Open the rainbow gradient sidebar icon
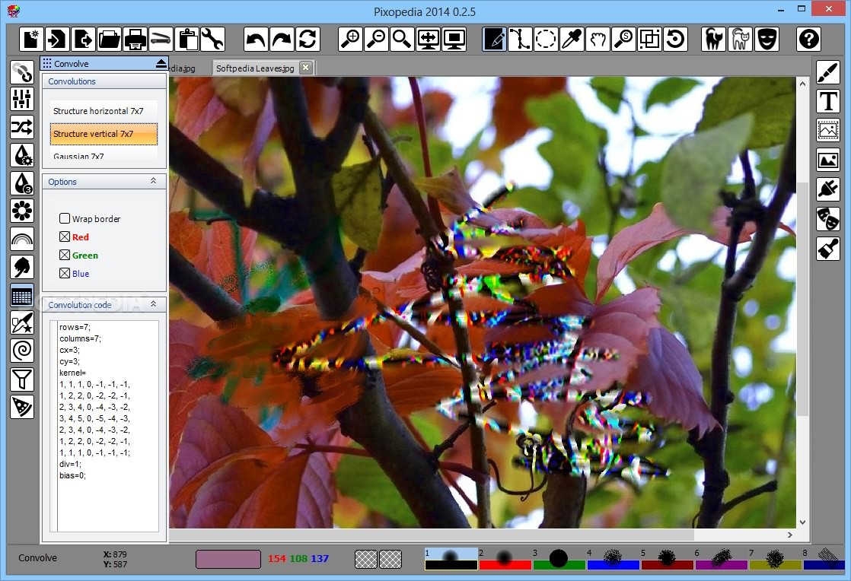This screenshot has width=851, height=581. pyautogui.click(x=22, y=239)
